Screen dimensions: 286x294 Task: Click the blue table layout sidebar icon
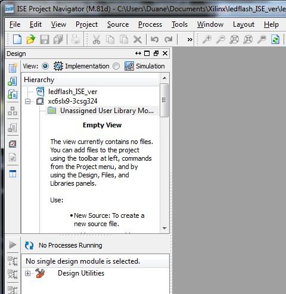click(13, 174)
